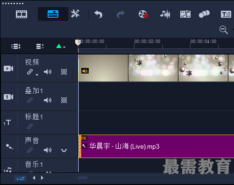The height and width of the screenshot is (185, 234).
Task: Switch to Timeline view
Action: [x=53, y=14]
